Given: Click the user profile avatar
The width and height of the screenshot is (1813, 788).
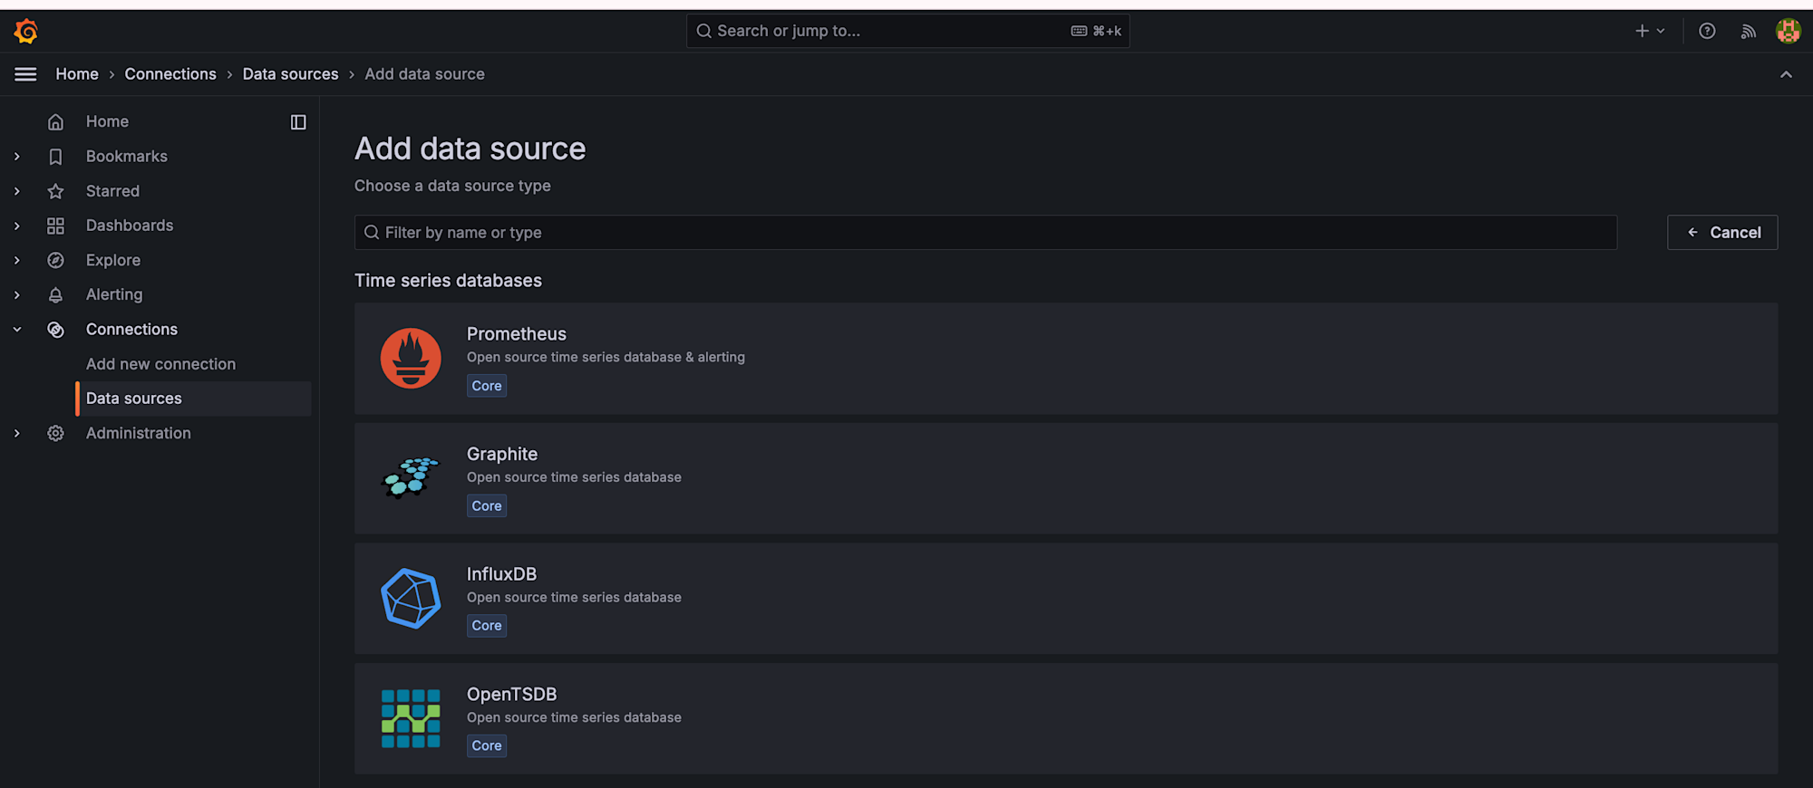Looking at the screenshot, I should pyautogui.click(x=1788, y=32).
